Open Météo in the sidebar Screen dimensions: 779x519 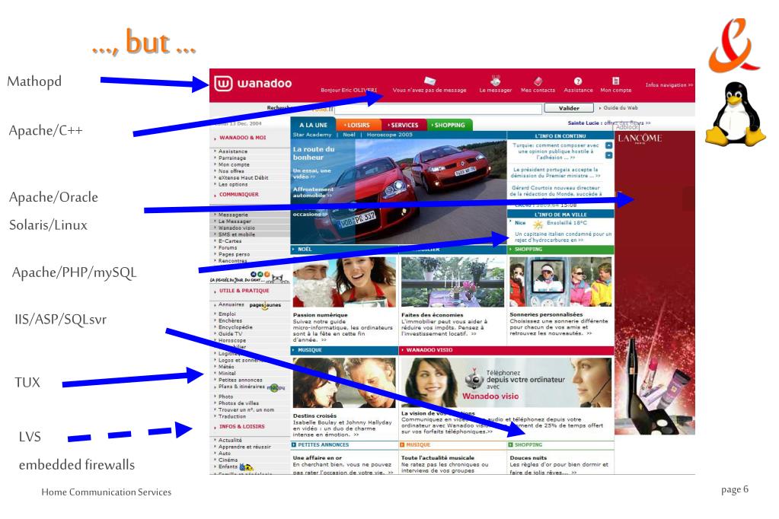[226, 367]
